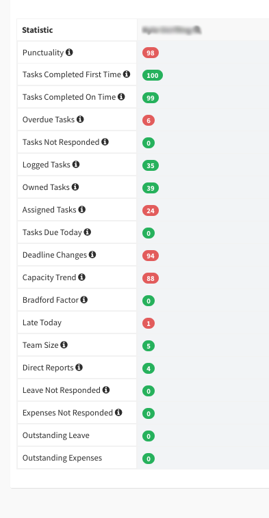Select the red 94 Deadline Changes badge

tap(151, 256)
